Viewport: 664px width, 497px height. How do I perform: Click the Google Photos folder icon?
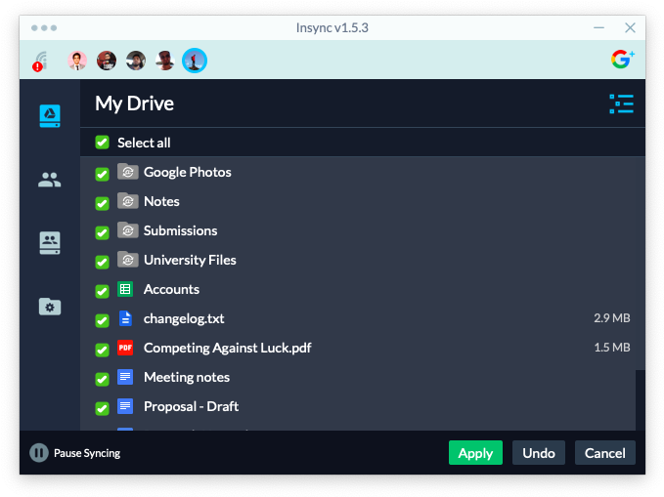point(127,172)
